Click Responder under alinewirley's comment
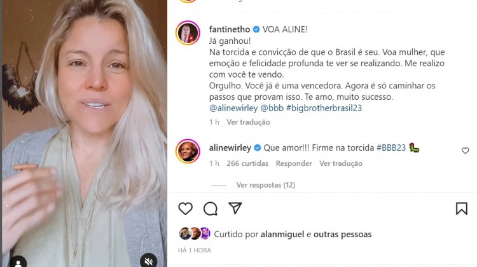 coord(294,163)
